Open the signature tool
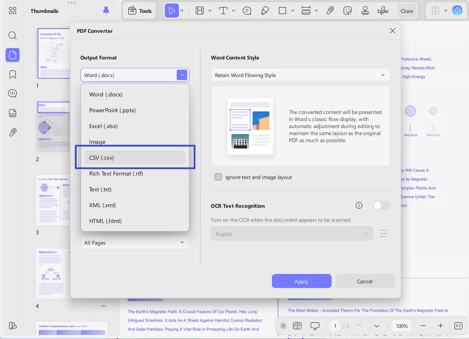469x339 pixels. tap(383, 11)
